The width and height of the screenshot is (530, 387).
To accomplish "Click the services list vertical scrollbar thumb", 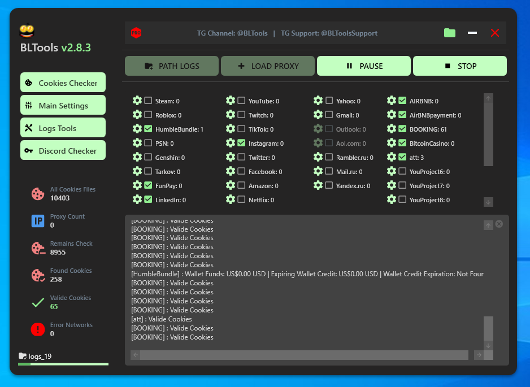I will (488, 134).
